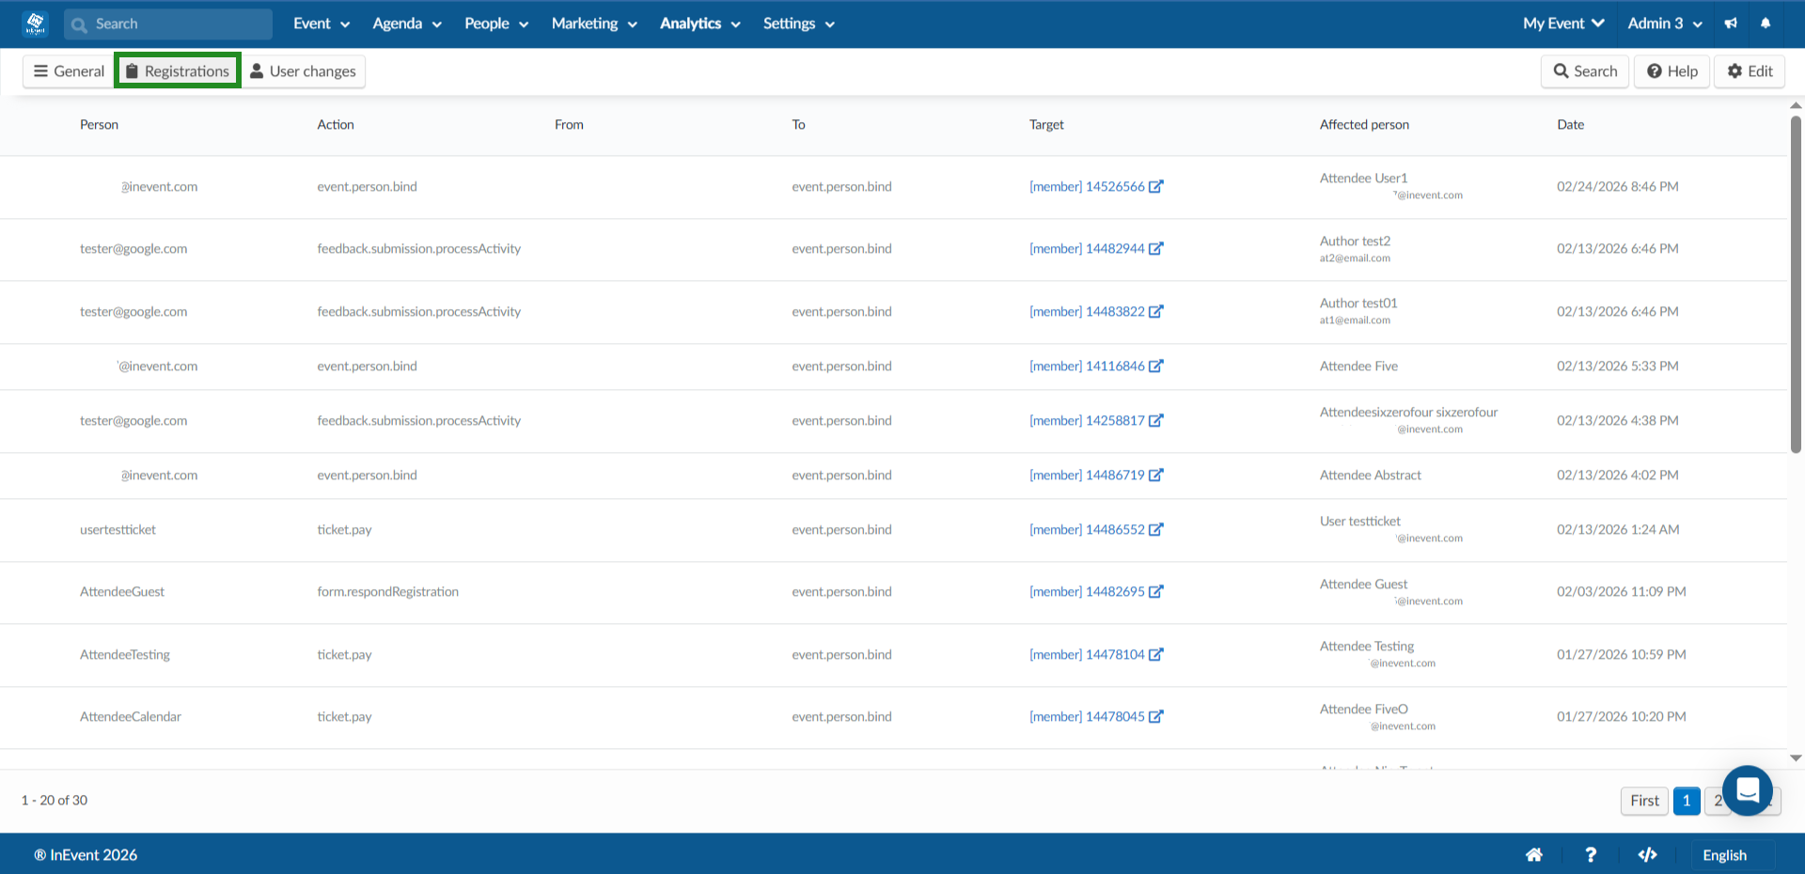Image resolution: width=1805 pixels, height=874 pixels.
Task: Select person AttendeeCalendar
Action: pyautogui.click(x=131, y=716)
